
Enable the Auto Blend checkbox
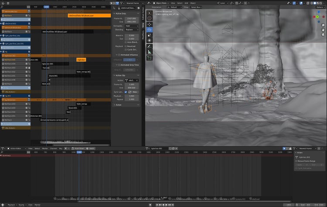126,41
